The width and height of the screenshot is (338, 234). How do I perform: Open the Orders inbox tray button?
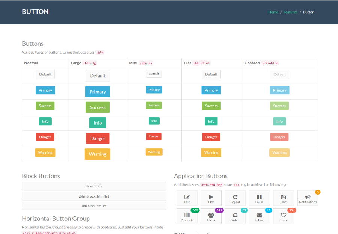[x=235, y=216]
